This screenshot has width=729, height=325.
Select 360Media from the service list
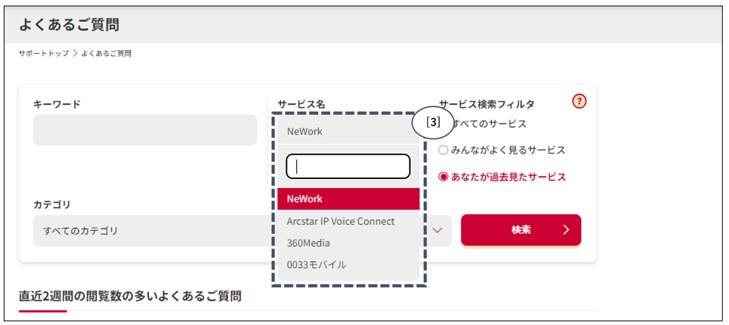pyautogui.click(x=309, y=243)
